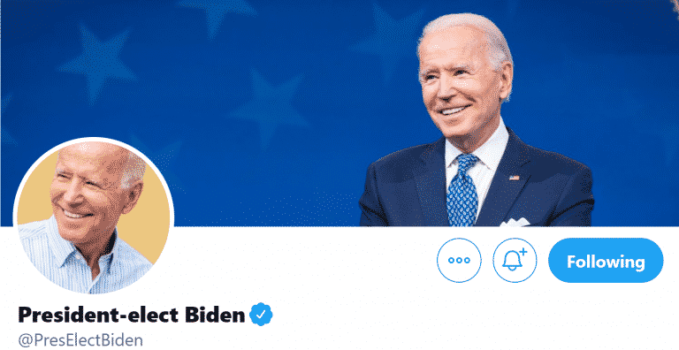Click the American flag lapel pin in banner

click(x=514, y=178)
